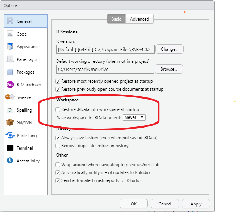Select the Terminal black screen icon

tap(10, 148)
